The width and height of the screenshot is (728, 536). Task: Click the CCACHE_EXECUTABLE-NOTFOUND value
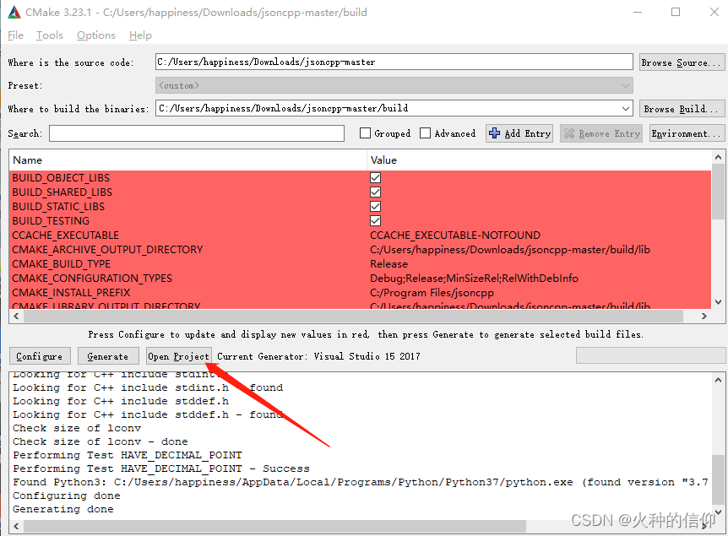(455, 236)
